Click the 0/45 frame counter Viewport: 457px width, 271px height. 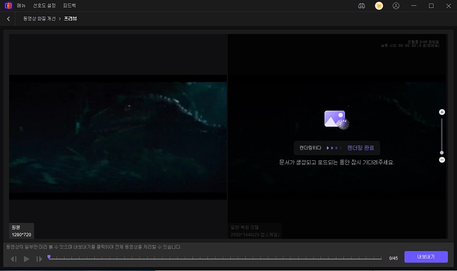coord(393,258)
